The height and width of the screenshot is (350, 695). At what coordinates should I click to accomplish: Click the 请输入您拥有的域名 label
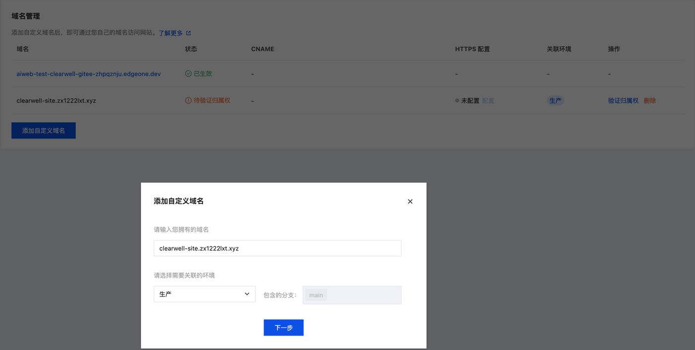(x=181, y=230)
